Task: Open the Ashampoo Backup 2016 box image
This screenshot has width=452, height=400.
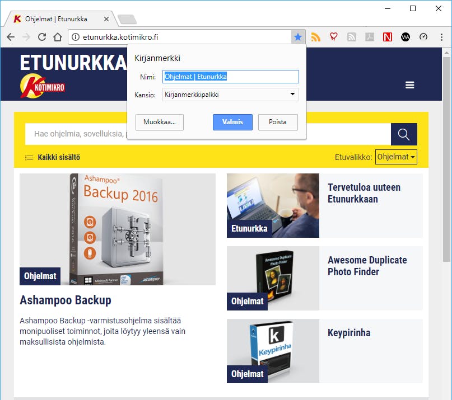Action: point(117,229)
